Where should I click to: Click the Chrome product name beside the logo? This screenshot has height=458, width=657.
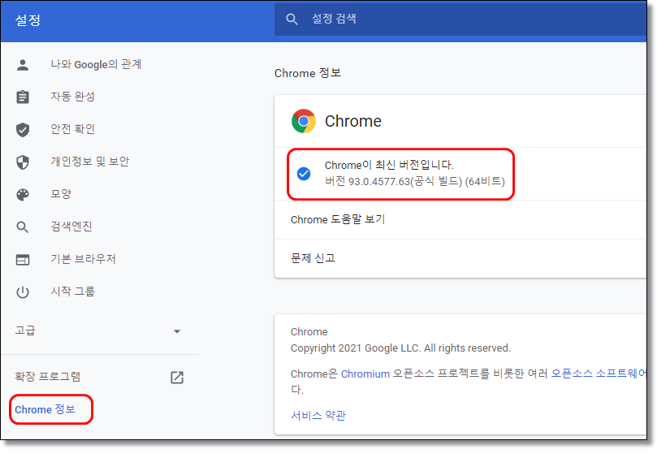tap(352, 121)
